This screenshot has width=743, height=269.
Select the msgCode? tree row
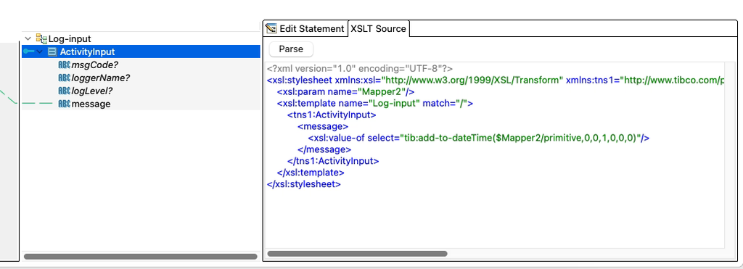click(141, 65)
